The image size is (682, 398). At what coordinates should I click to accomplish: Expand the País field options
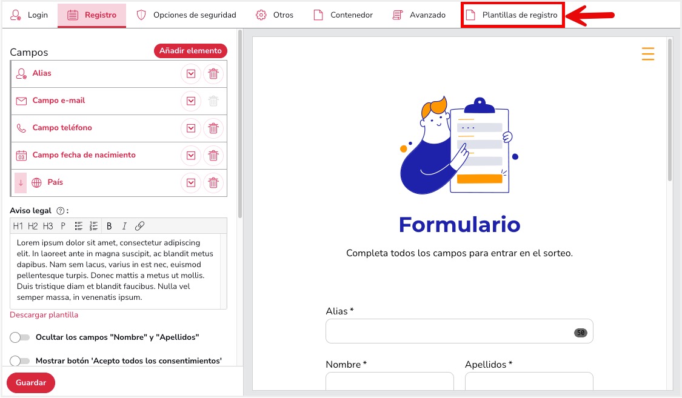point(191,182)
